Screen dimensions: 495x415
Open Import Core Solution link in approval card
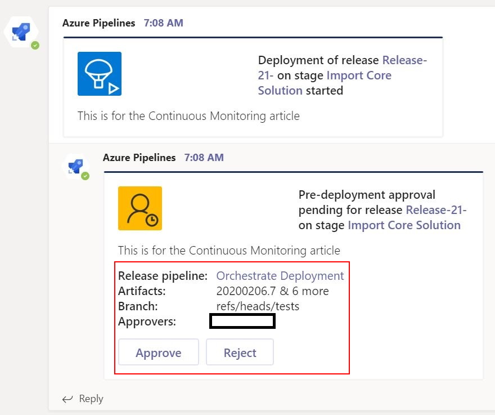(x=404, y=225)
